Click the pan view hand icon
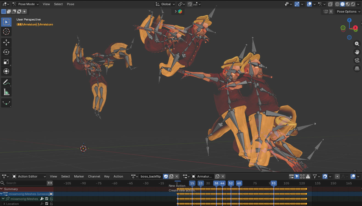362x206 pixels. [357, 52]
